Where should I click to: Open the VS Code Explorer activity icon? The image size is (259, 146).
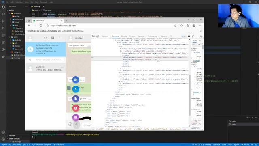tap(3, 7)
